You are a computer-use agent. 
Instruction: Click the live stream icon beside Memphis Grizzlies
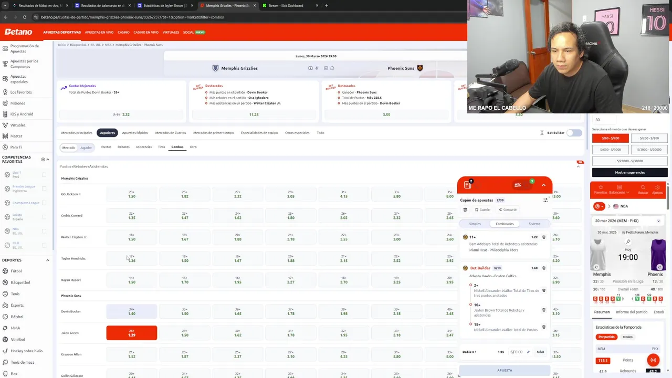point(310,68)
